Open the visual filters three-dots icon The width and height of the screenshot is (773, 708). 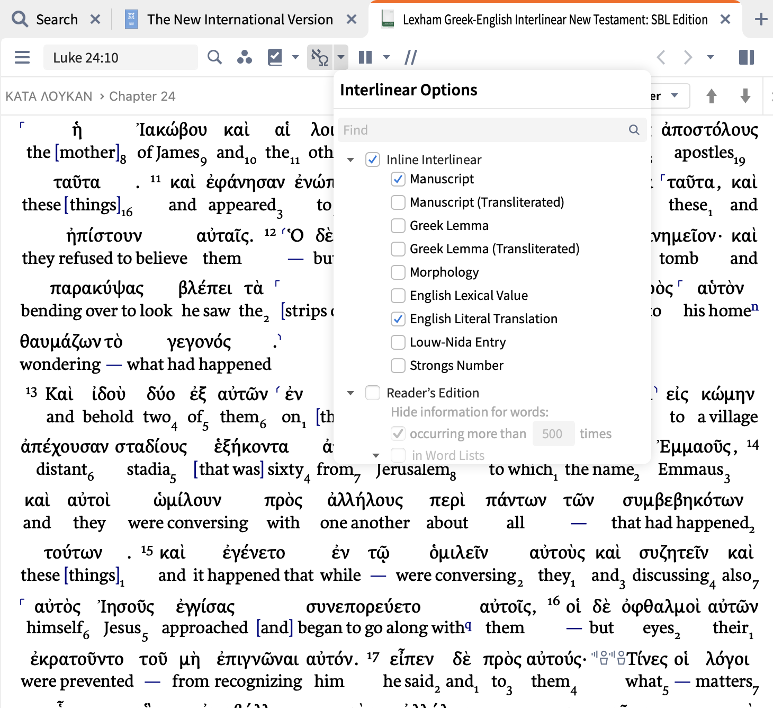(x=244, y=57)
